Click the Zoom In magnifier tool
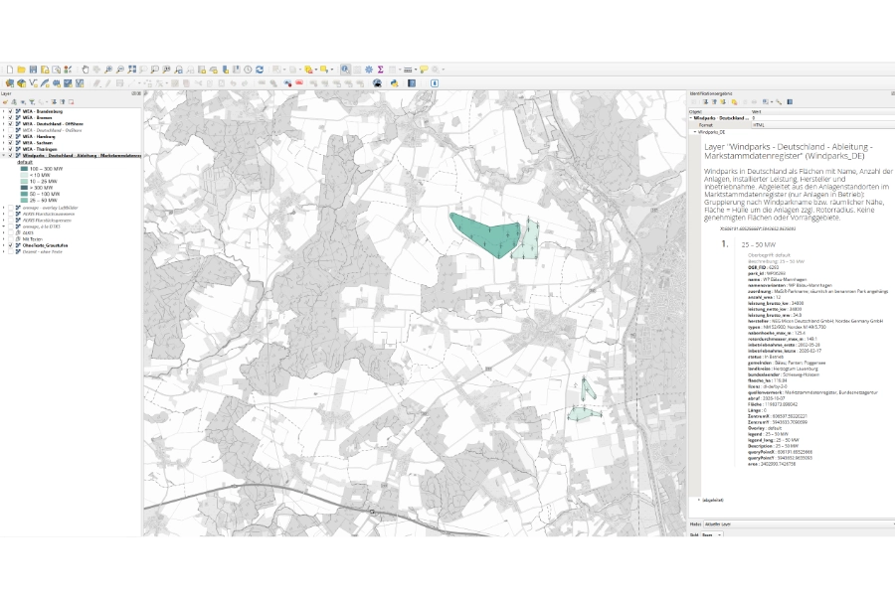 pyautogui.click(x=108, y=70)
